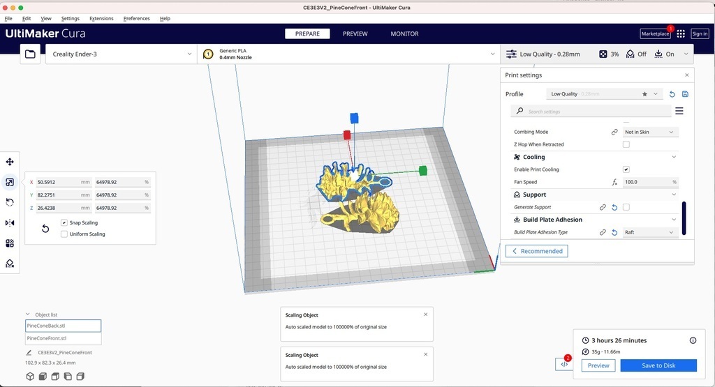Collapse print settings summary chevron
The width and height of the screenshot is (715, 387).
pos(686,54)
